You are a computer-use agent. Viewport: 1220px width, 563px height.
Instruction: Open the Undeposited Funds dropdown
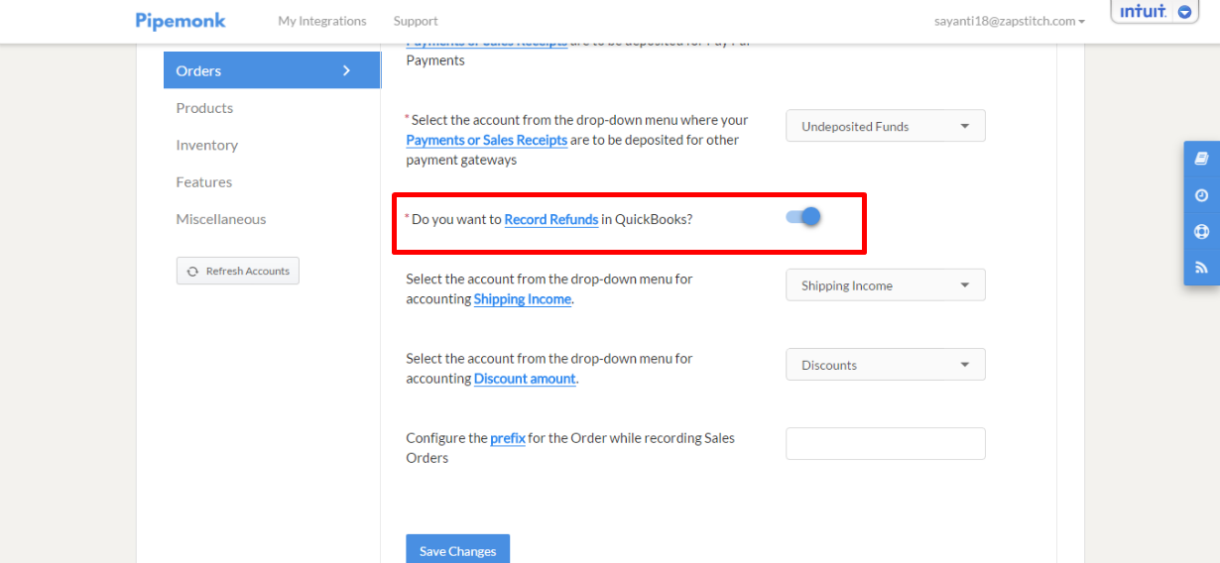[x=886, y=126]
